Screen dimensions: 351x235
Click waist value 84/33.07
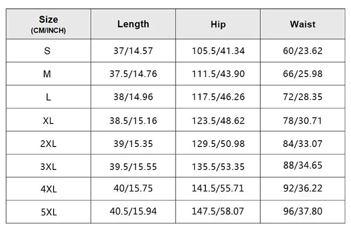point(302,143)
